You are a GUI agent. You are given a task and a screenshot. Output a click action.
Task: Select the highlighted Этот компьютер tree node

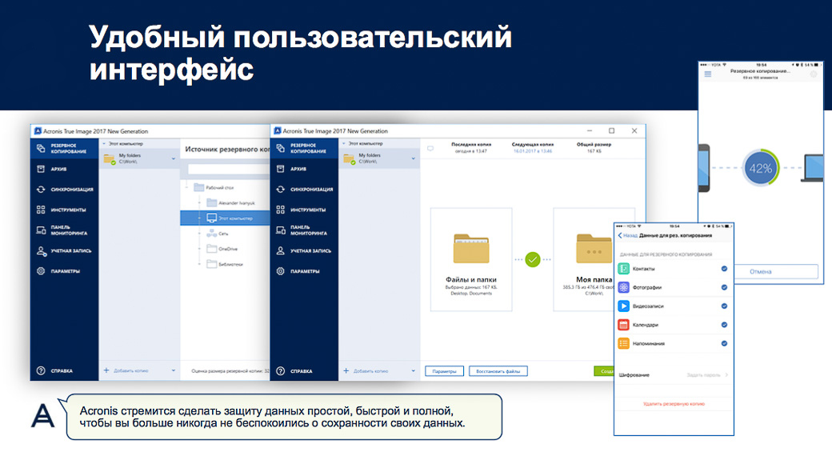pos(225,218)
